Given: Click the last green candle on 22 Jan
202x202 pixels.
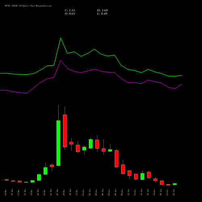Looking at the screenshot, I should 175,184.
